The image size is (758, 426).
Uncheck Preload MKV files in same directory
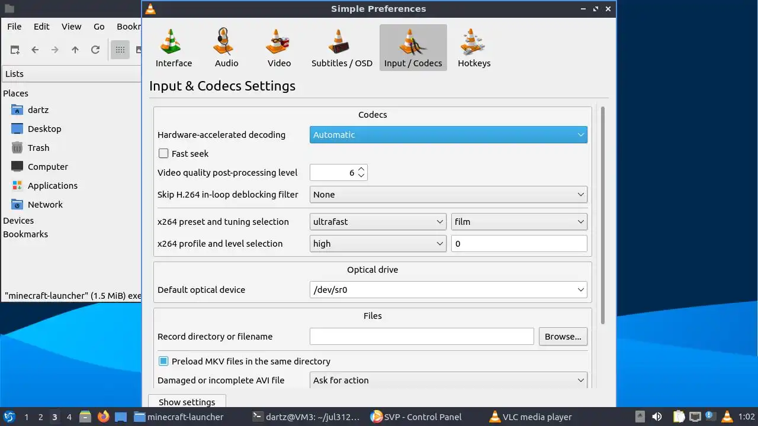[x=163, y=362]
